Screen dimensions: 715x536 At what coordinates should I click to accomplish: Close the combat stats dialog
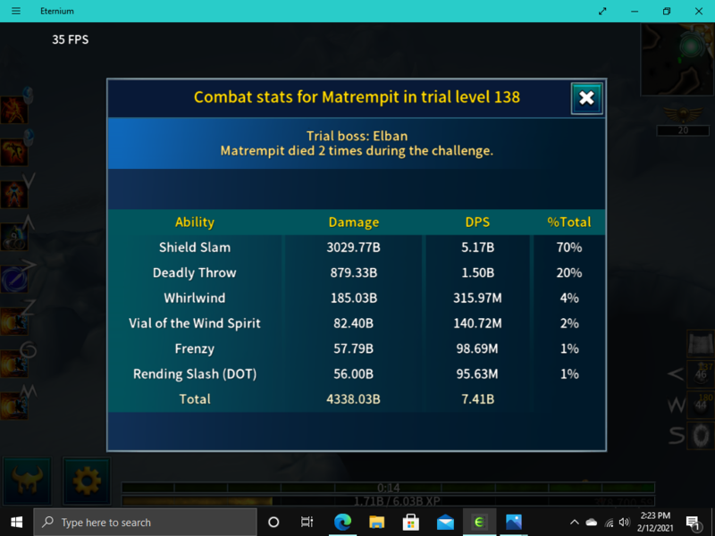point(586,98)
